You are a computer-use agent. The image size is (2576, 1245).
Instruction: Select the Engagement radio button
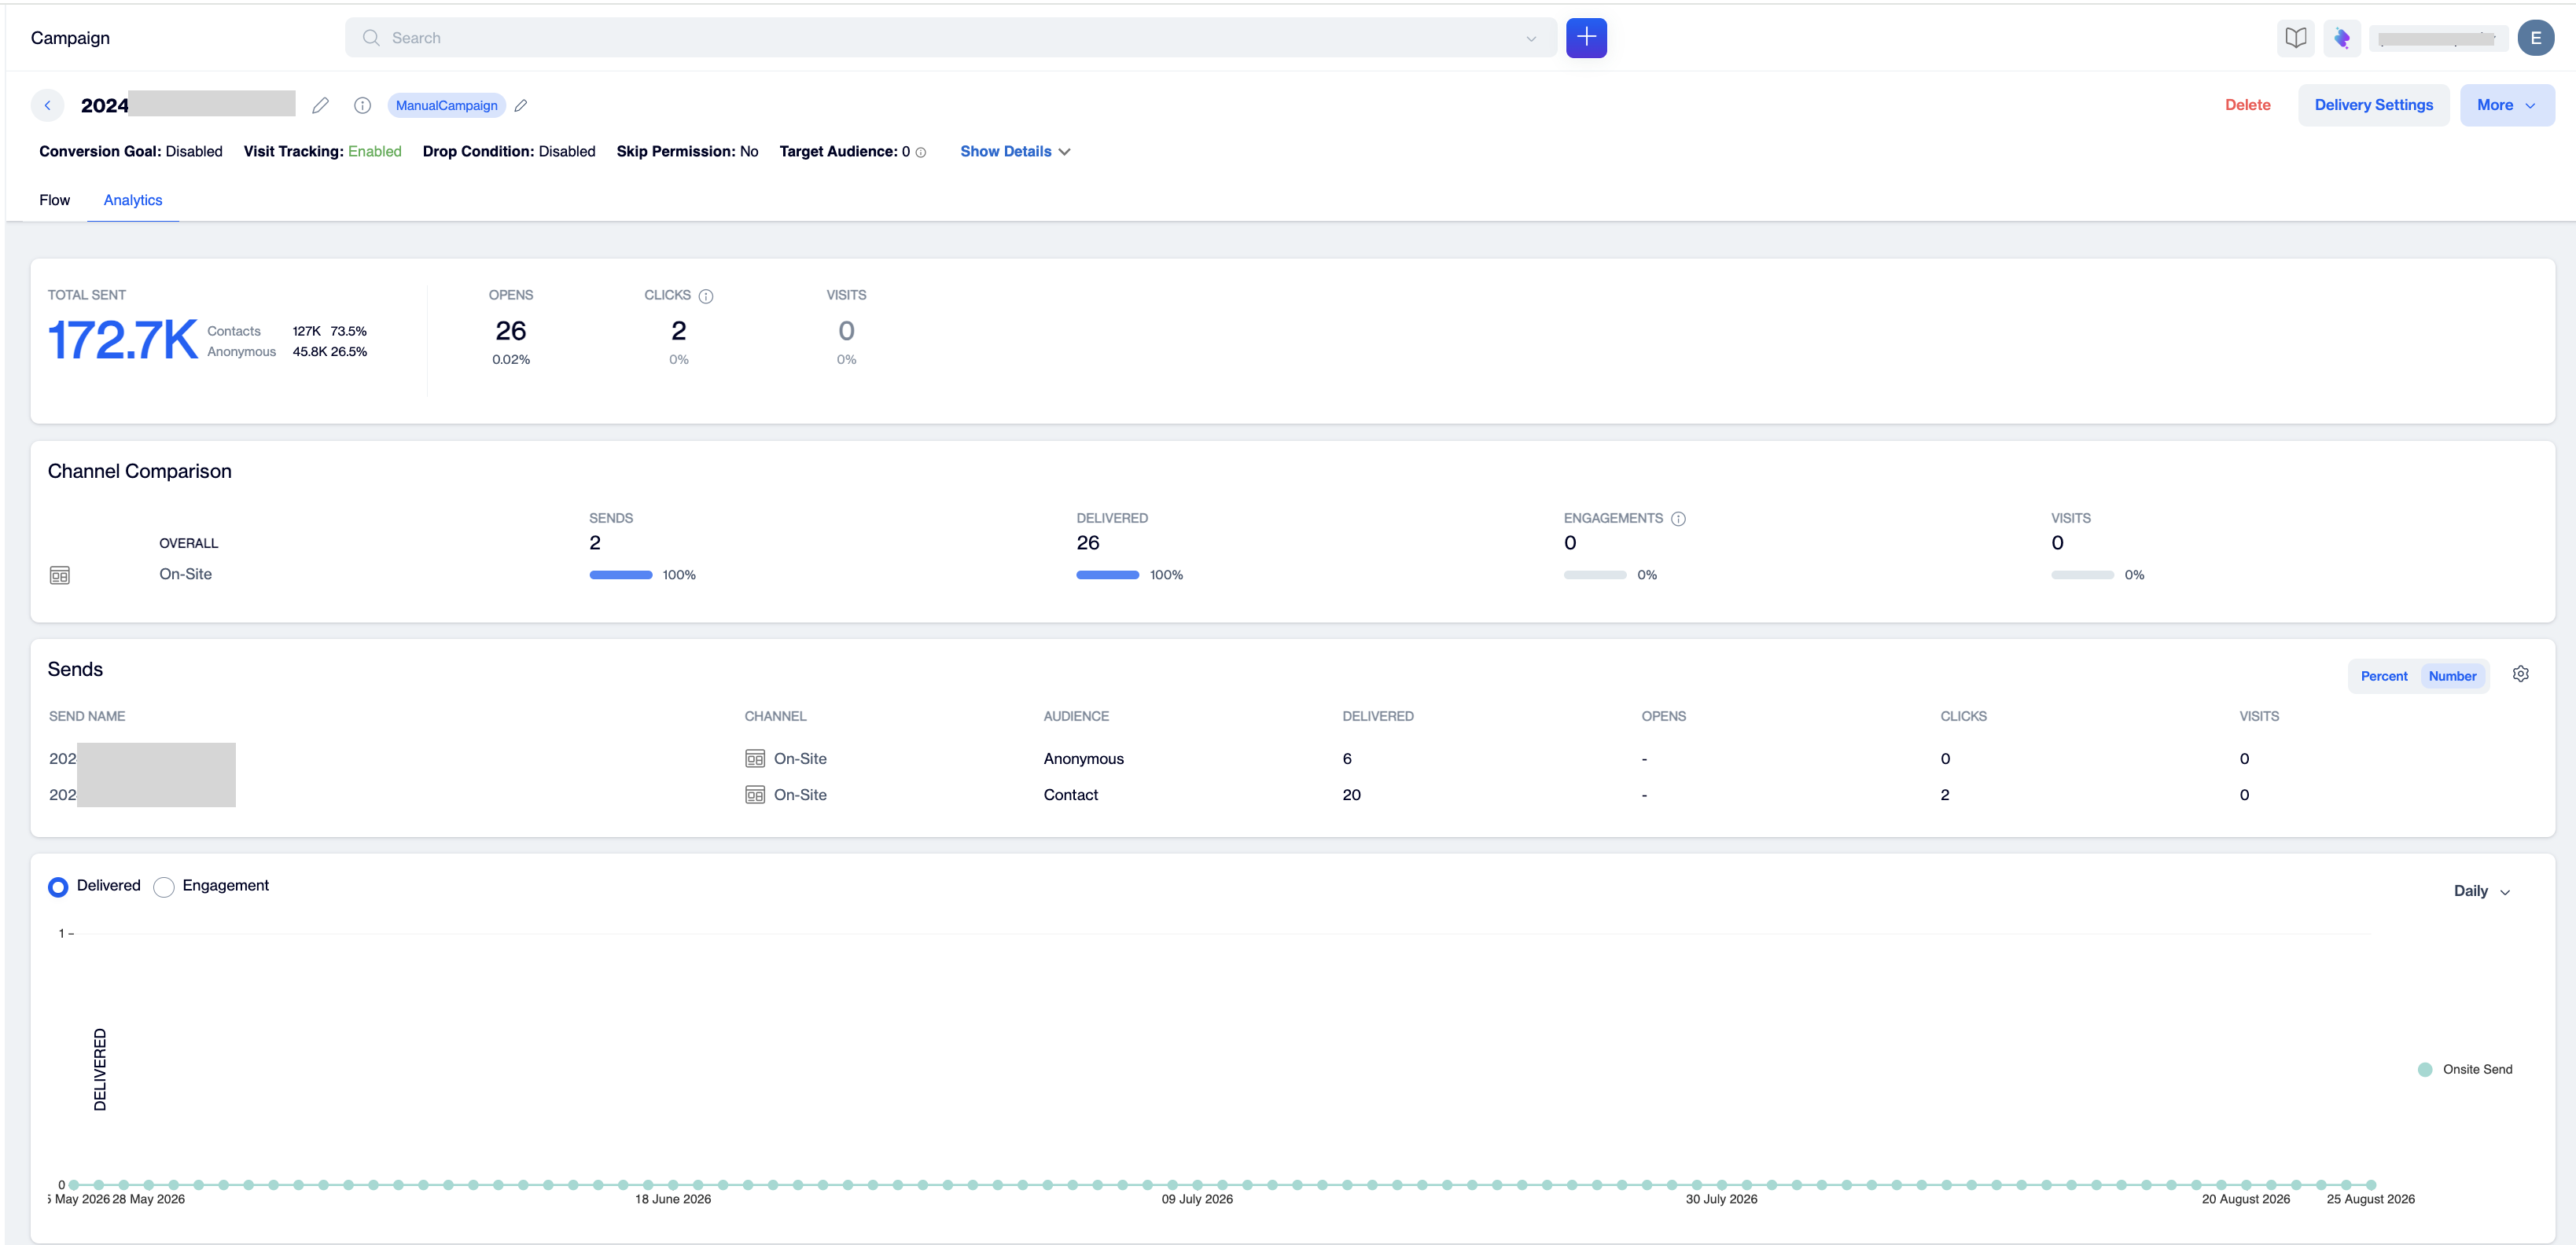[164, 887]
